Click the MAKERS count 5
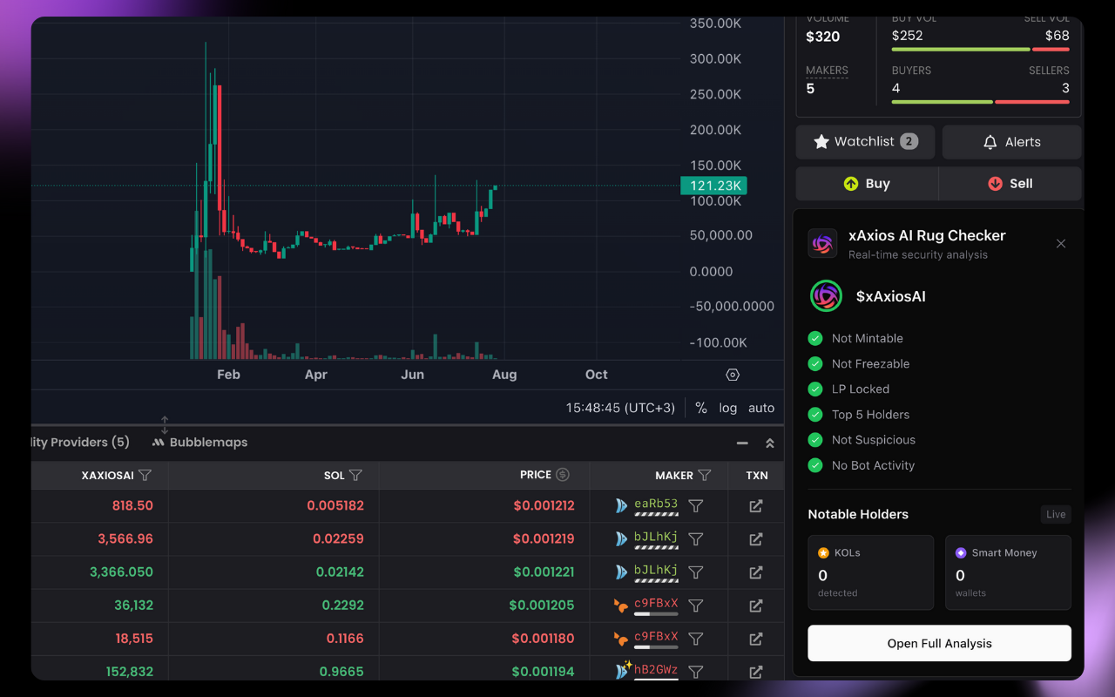Screen dimensions: 1115x697 pos(810,89)
